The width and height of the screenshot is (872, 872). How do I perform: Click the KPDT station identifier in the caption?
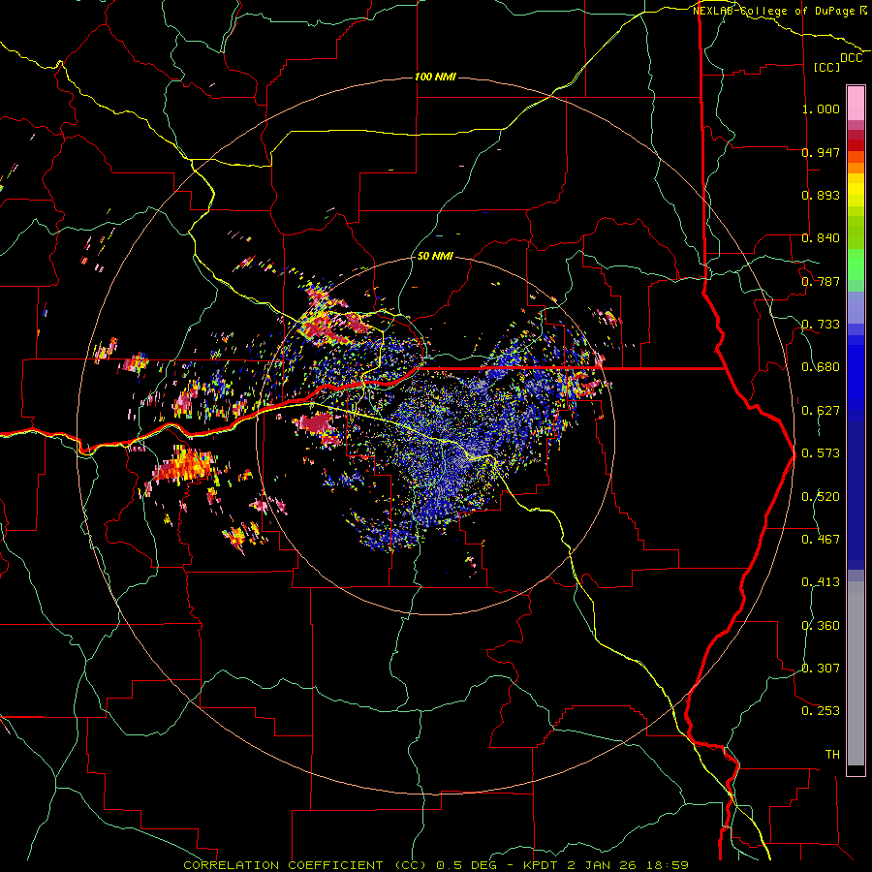coord(541,865)
